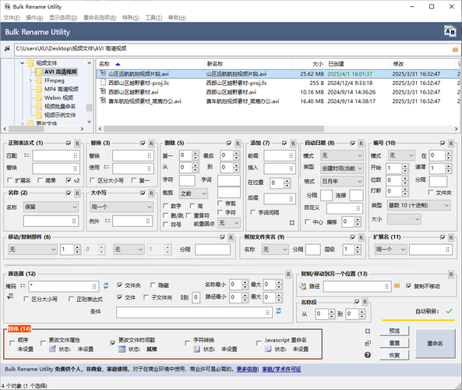Click the 前缀 input field
462x390 pixels.
pyautogui.click(x=280, y=155)
